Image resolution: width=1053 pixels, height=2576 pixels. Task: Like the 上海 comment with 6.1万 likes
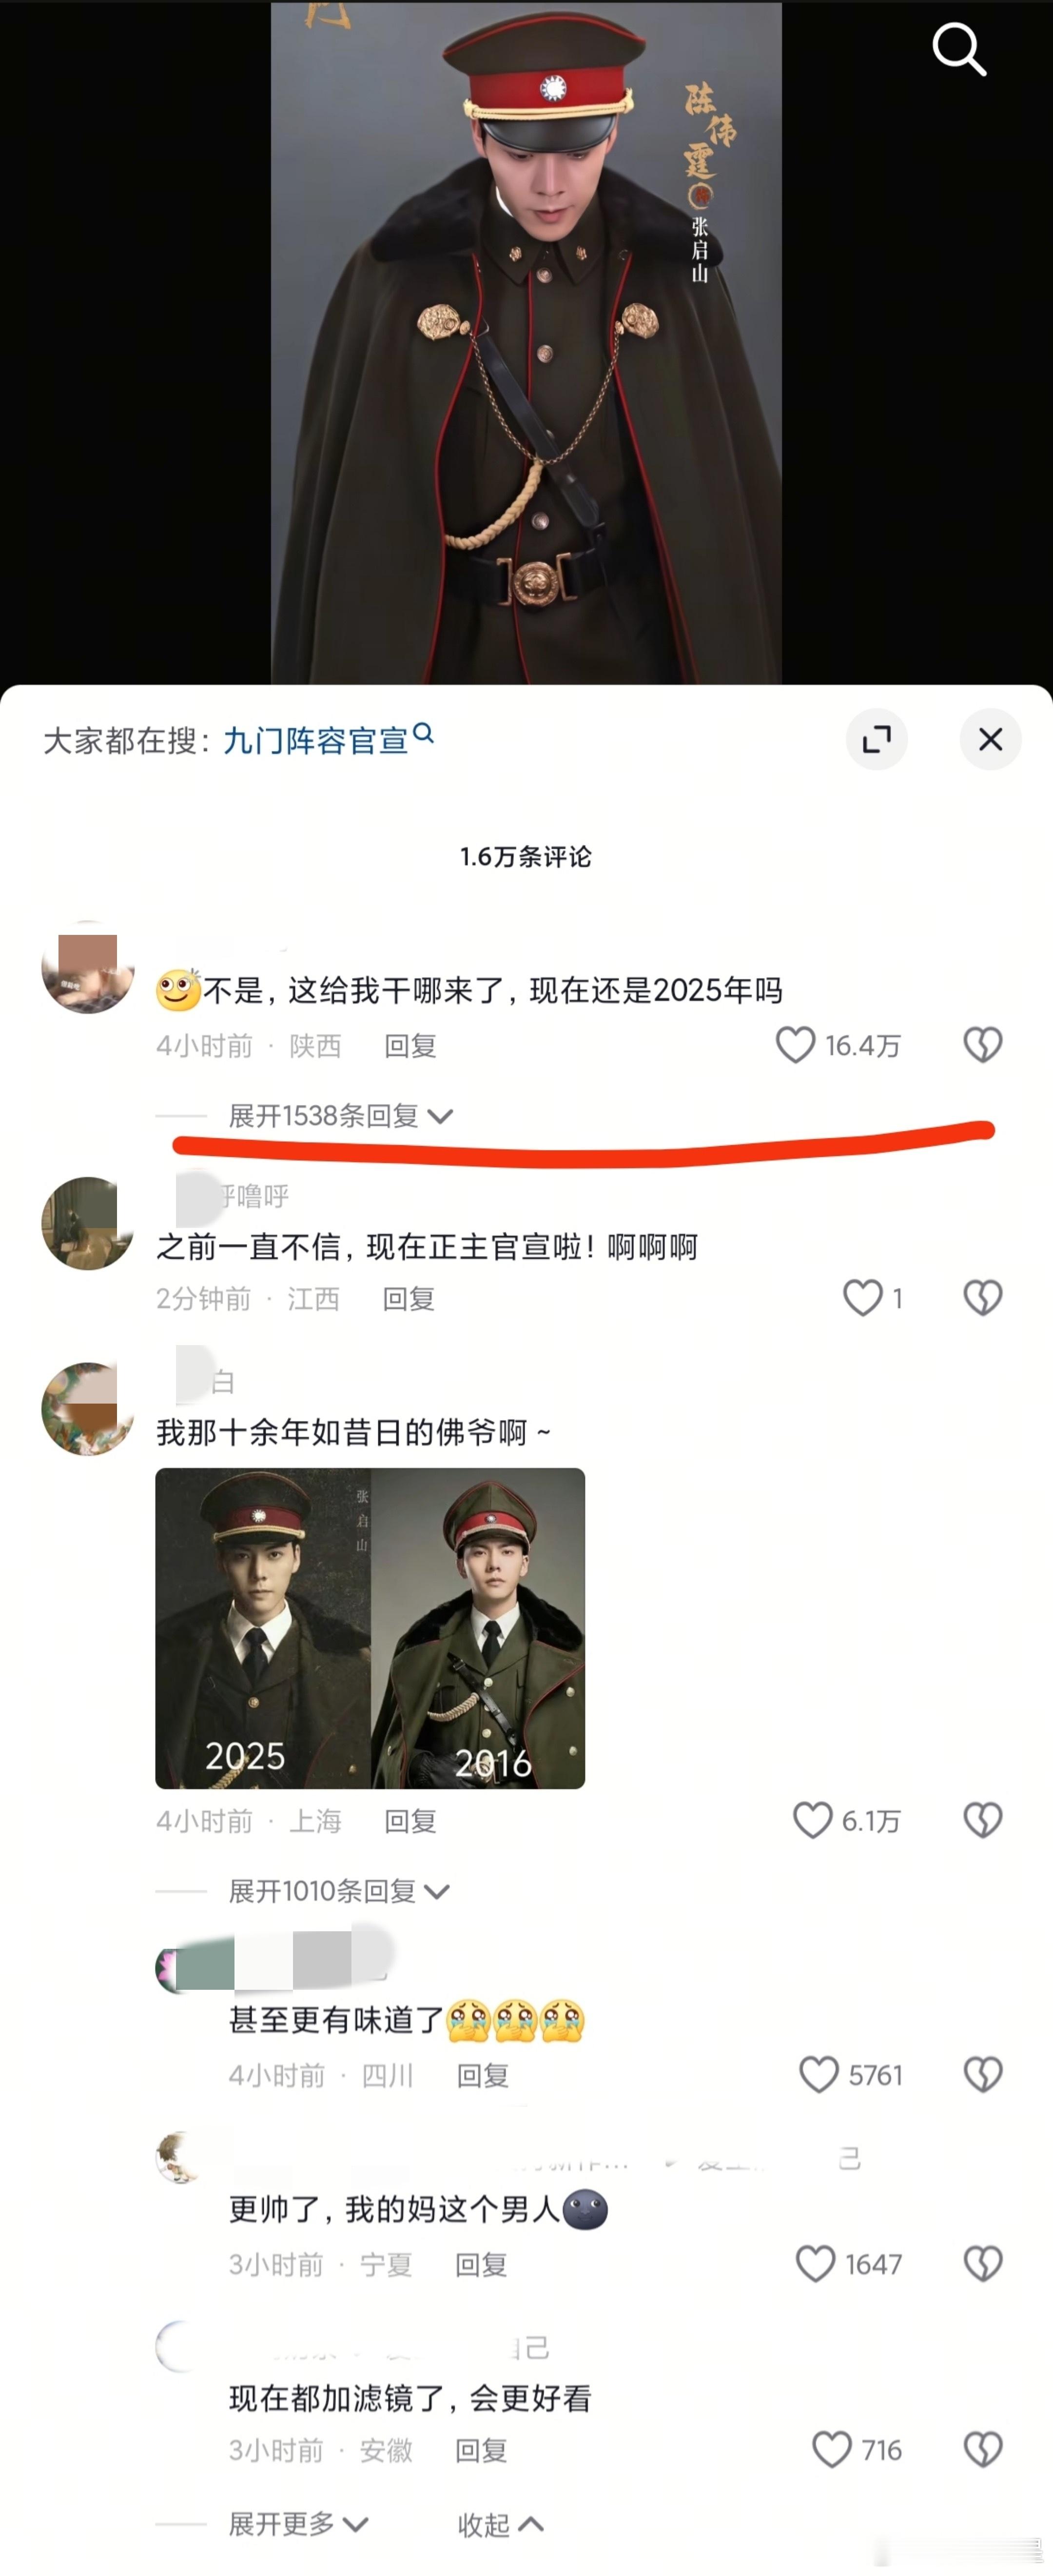click(812, 1820)
